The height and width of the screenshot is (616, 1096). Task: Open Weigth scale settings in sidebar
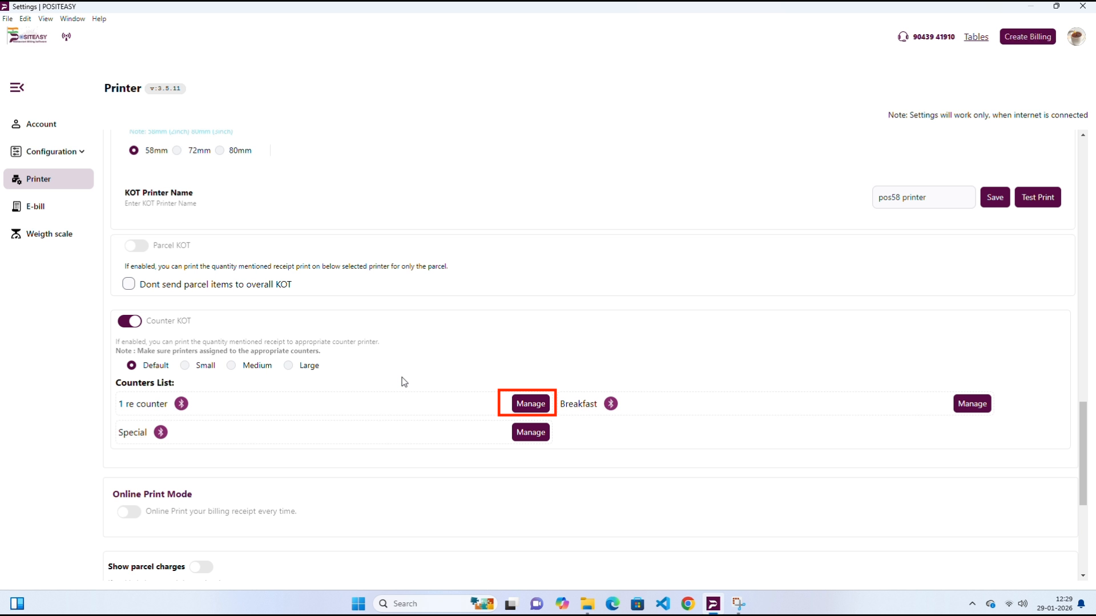pos(49,234)
